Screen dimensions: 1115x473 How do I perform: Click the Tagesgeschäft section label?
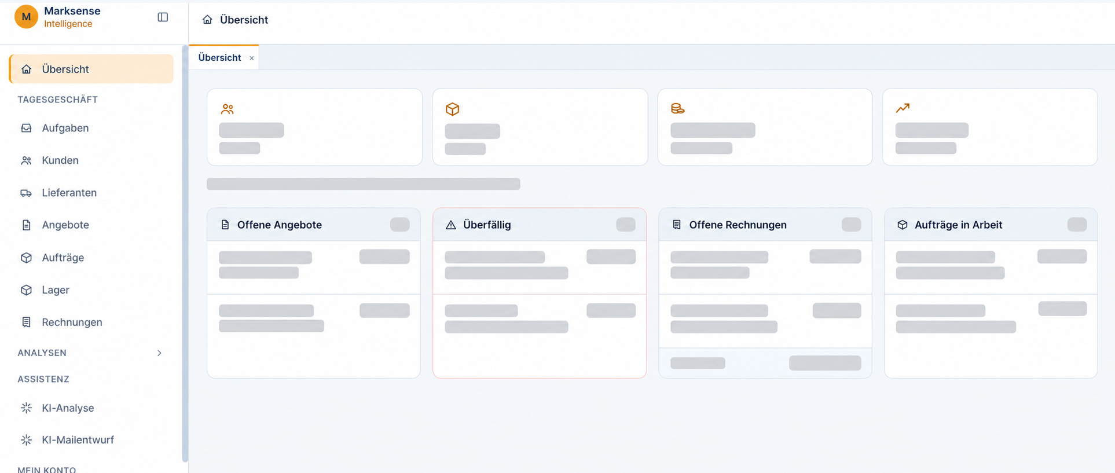57,100
